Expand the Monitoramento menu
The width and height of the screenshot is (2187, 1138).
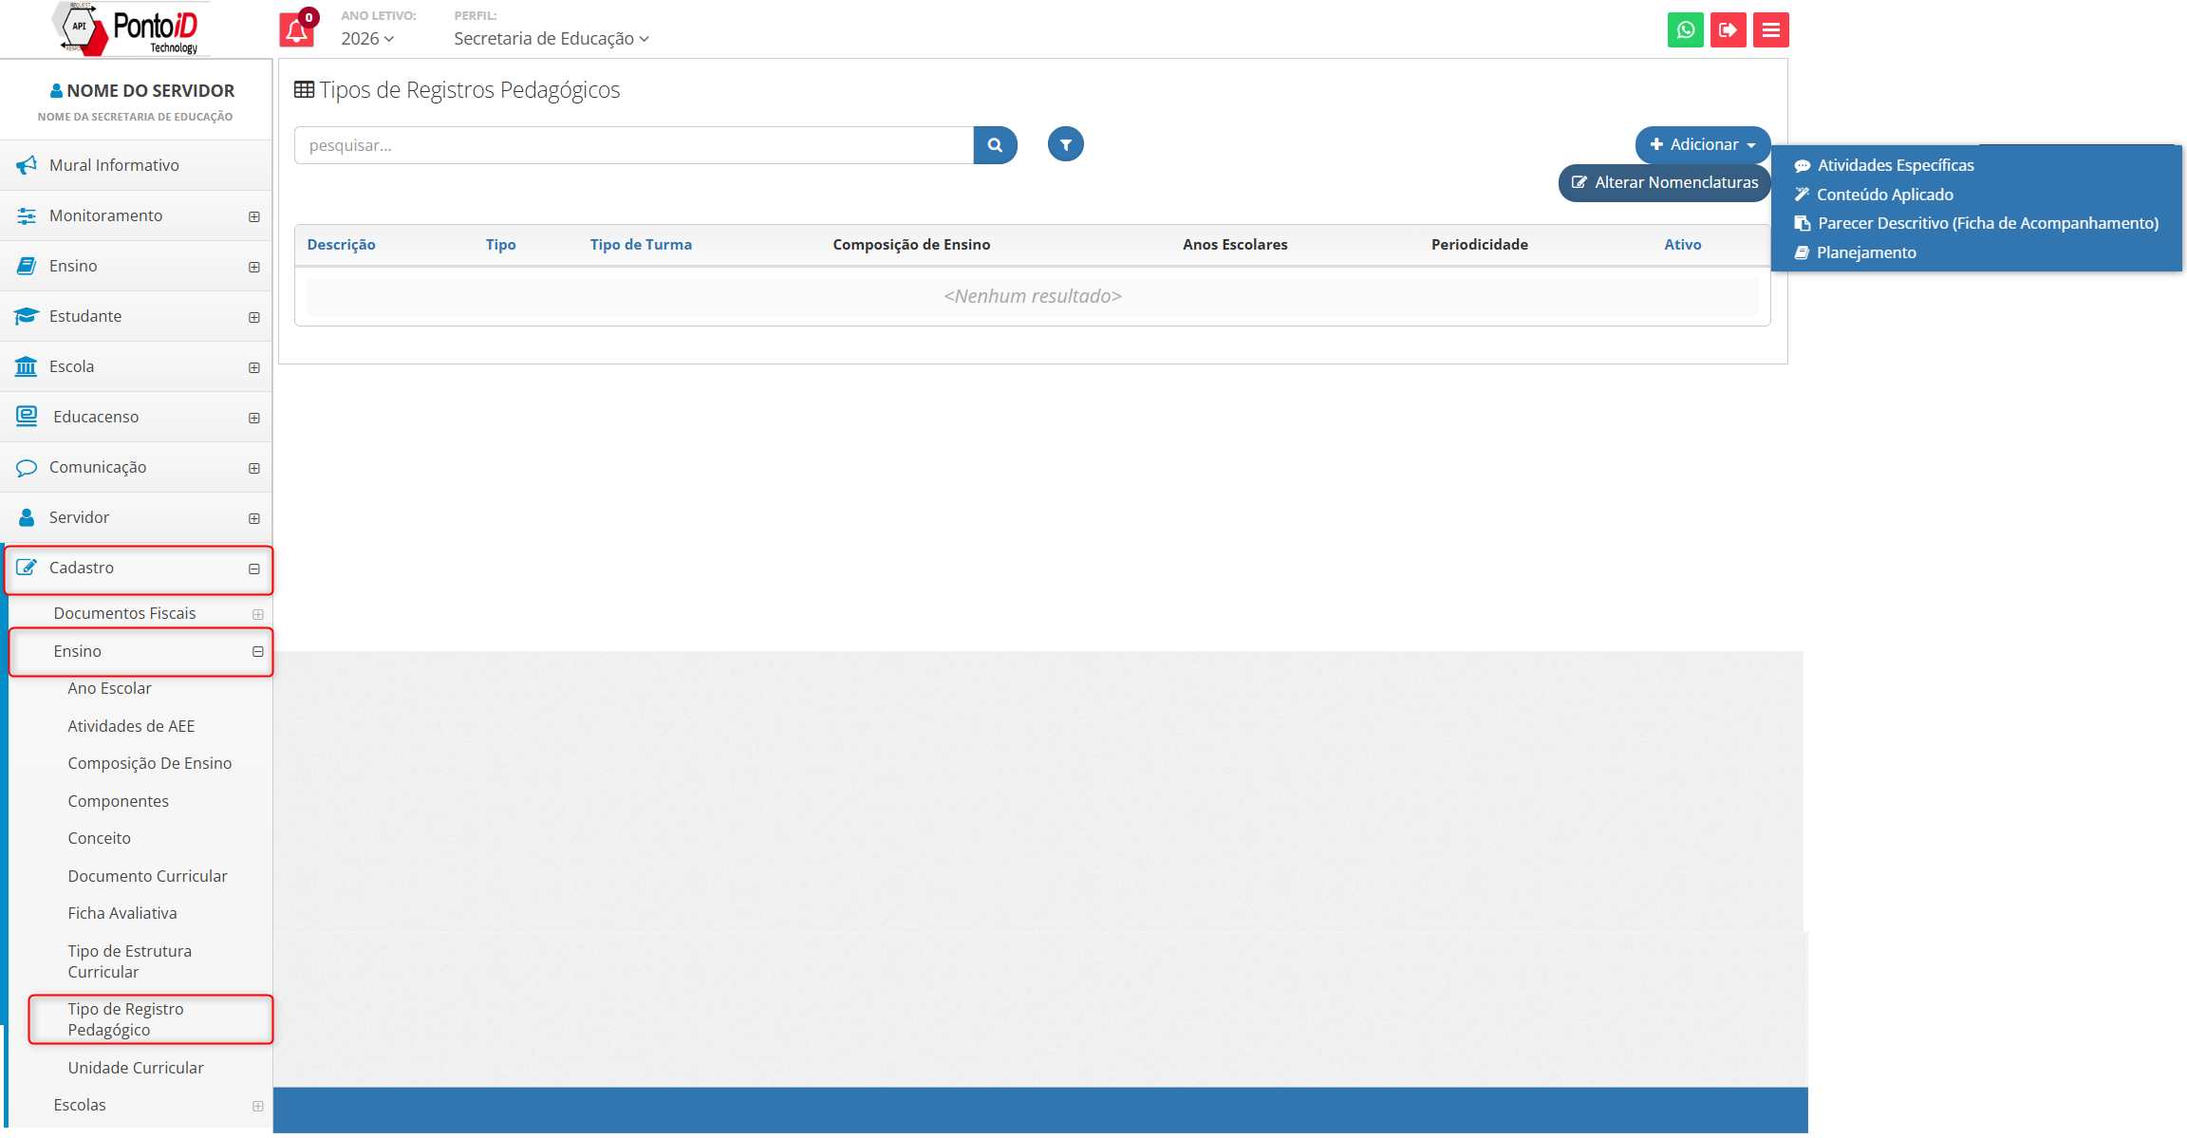click(253, 216)
